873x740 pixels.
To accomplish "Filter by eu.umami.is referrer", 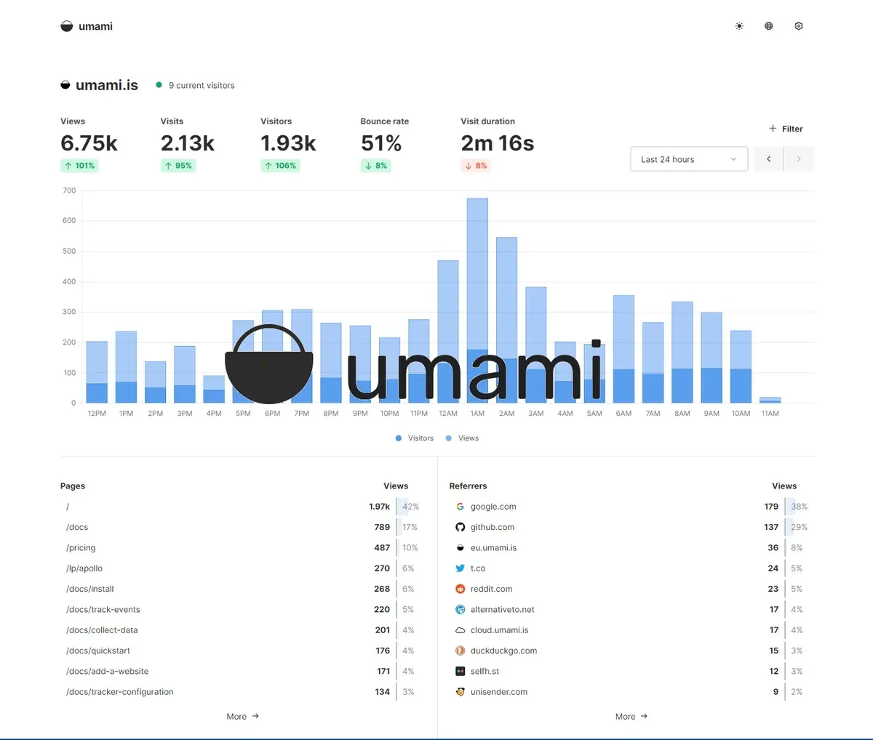I will point(493,548).
